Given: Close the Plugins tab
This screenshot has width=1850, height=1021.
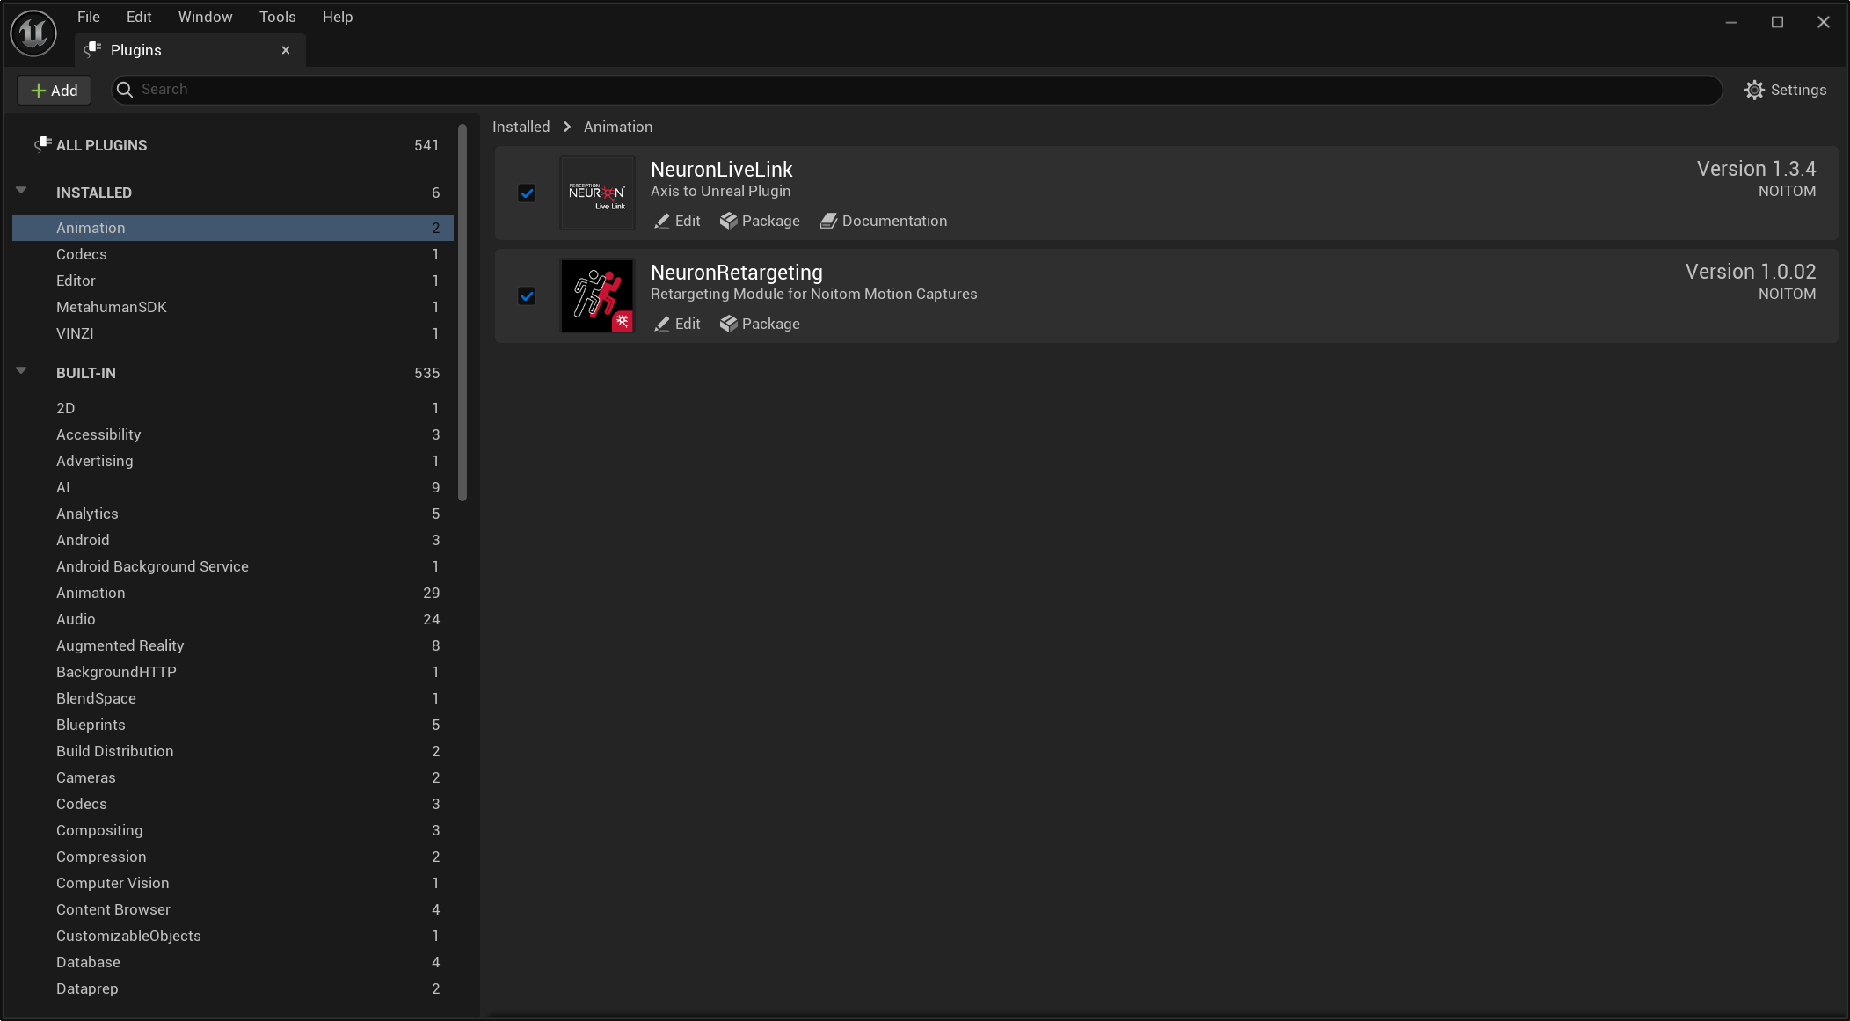Looking at the screenshot, I should [286, 50].
